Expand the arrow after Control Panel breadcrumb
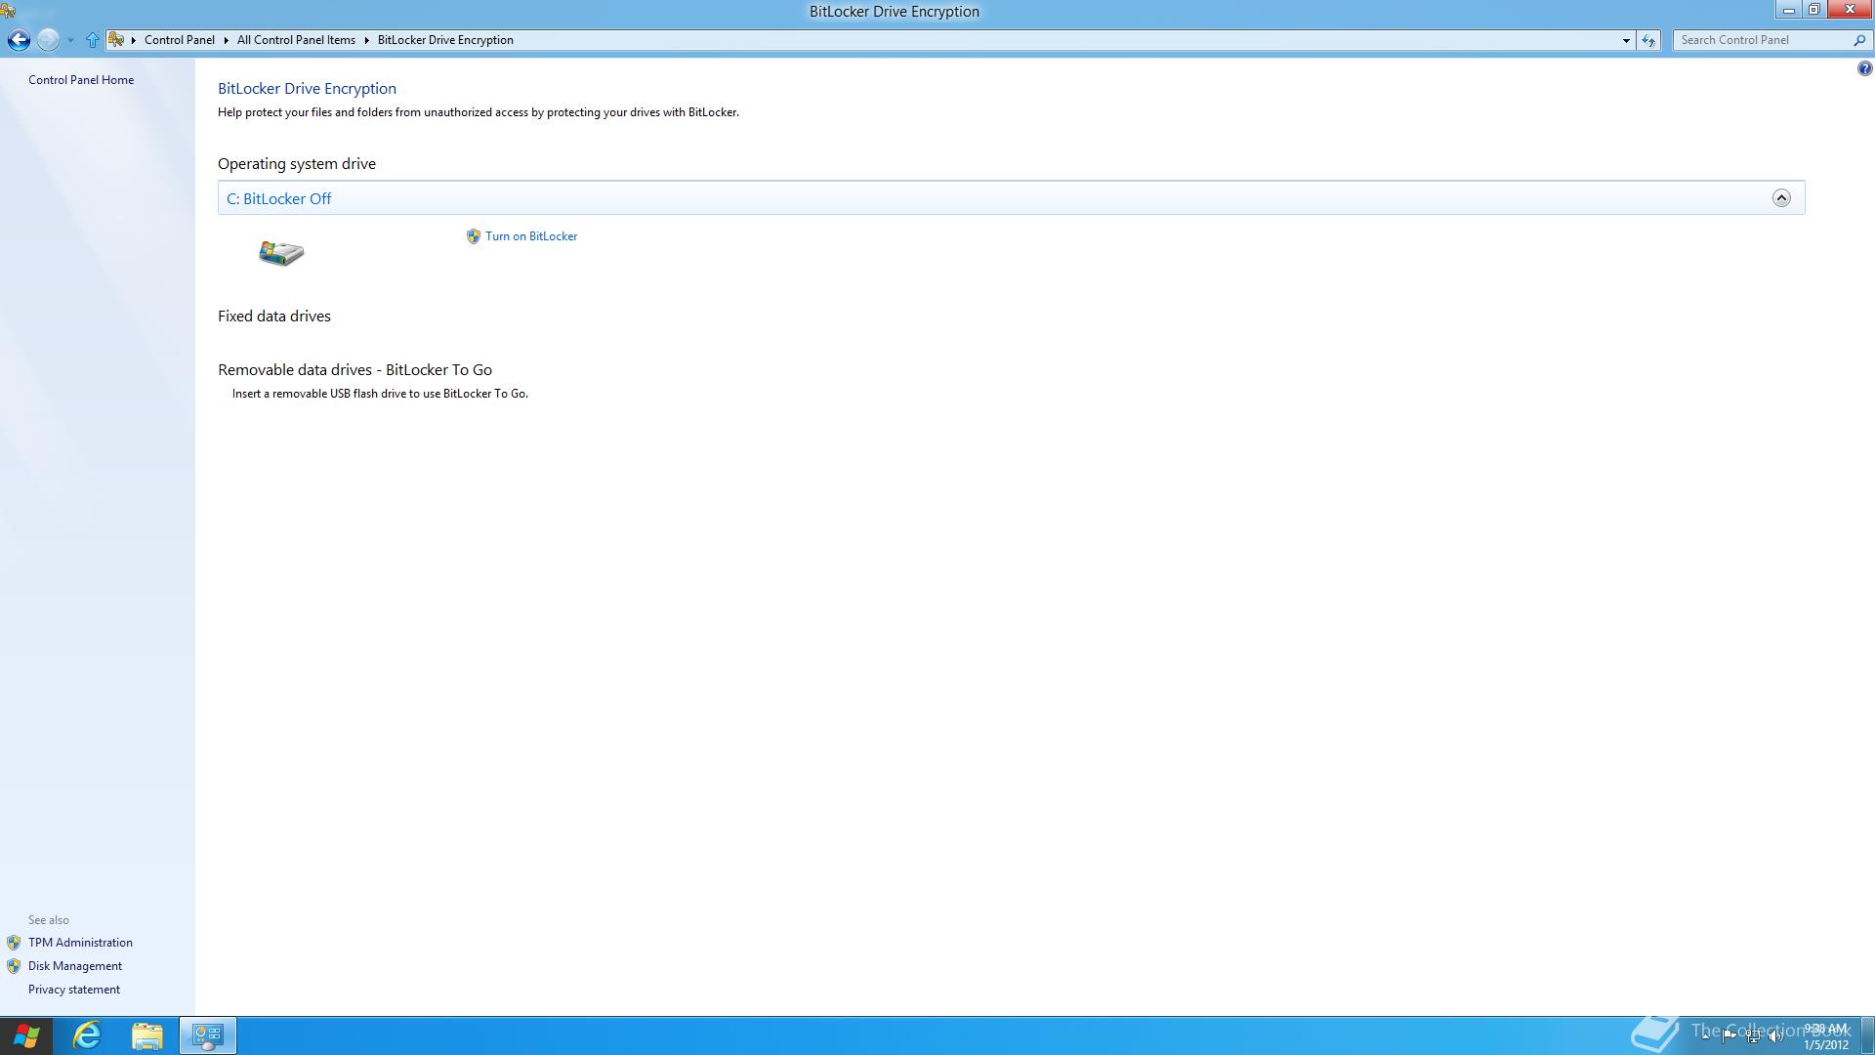Viewport: 1875px width, 1055px height. tap(226, 40)
